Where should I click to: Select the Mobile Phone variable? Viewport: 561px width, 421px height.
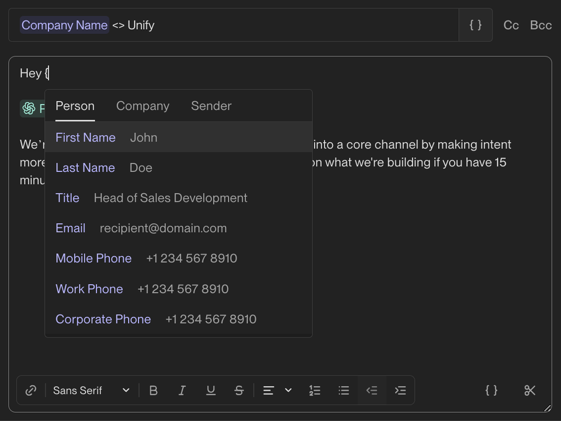179,258
